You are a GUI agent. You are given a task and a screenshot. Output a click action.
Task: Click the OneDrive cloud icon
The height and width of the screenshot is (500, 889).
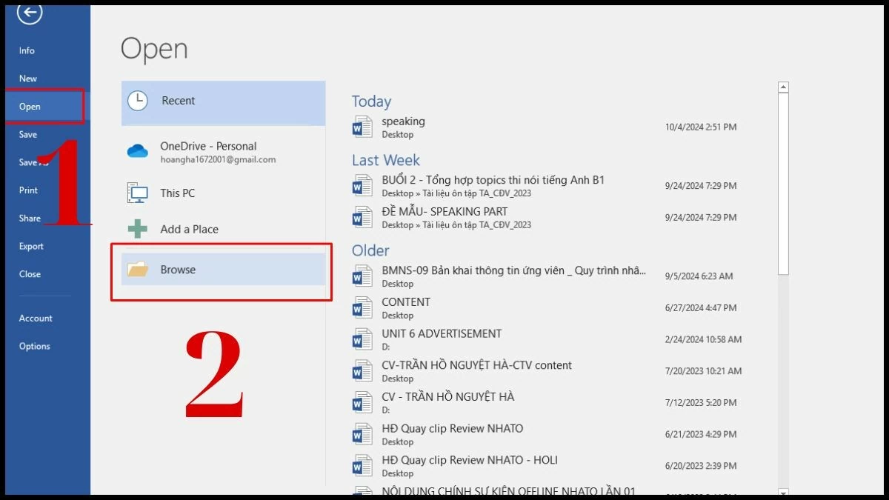pos(138,152)
